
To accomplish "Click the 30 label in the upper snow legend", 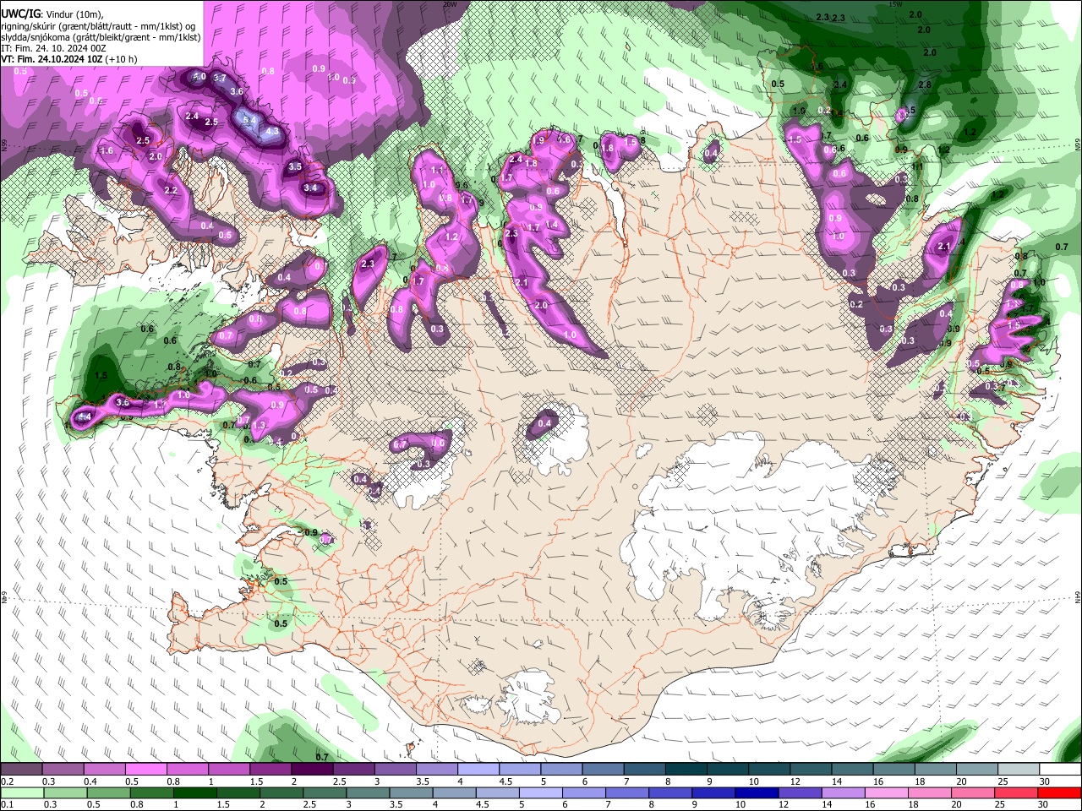I will point(1045,781).
